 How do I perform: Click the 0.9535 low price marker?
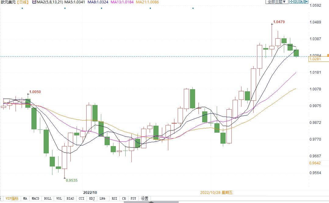(72, 180)
